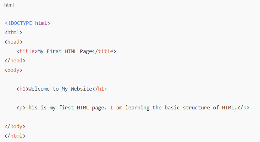Click the closing title tag
The image size is (260, 142).
(103, 51)
